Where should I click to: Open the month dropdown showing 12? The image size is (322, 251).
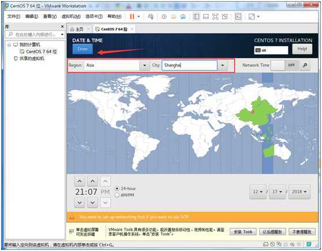(x=258, y=192)
